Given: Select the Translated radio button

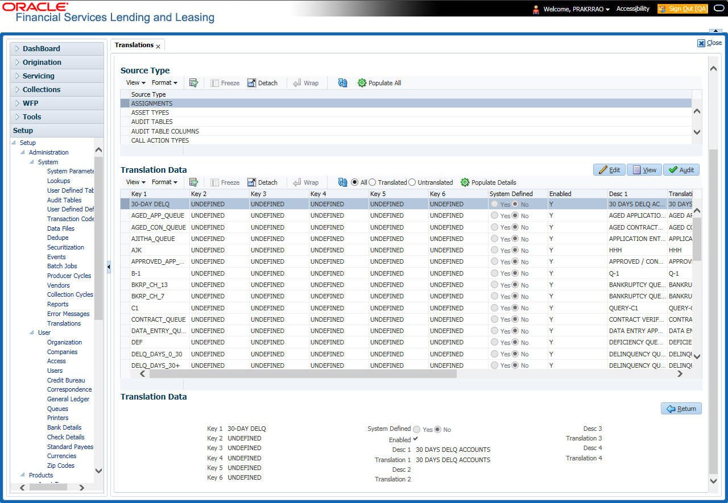Looking at the screenshot, I should (373, 182).
